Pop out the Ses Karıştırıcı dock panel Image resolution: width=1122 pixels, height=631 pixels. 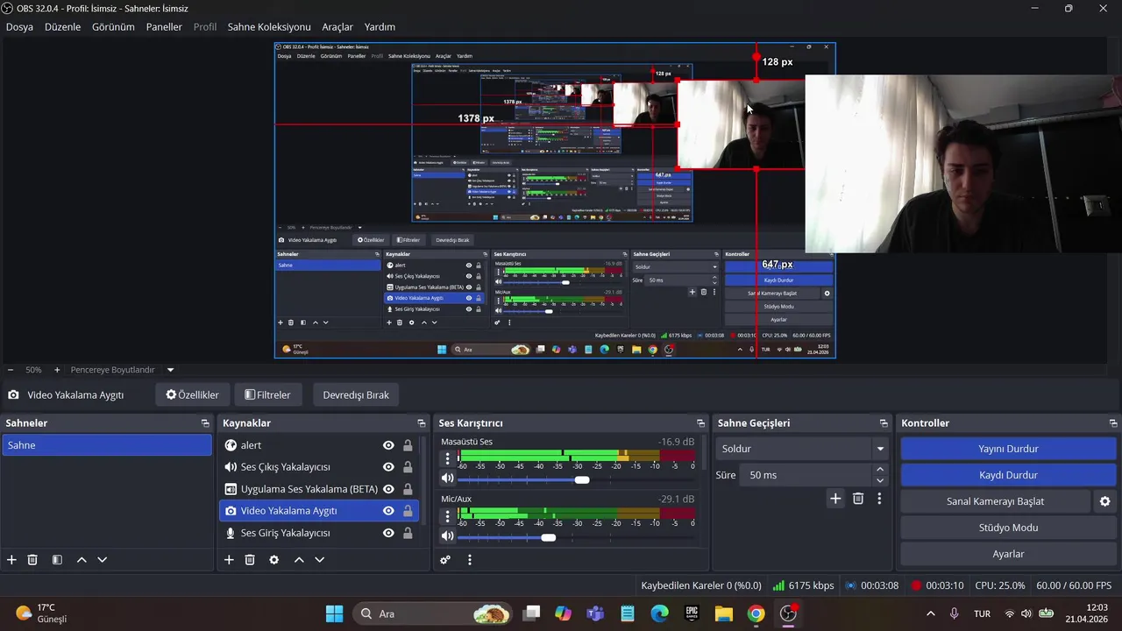[x=700, y=423]
